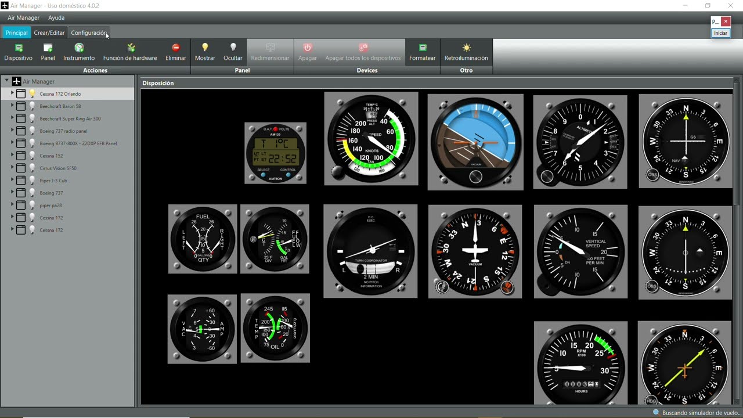Click panel icon of Piper J-3 Cub
The width and height of the screenshot is (743, 418).
point(21,181)
